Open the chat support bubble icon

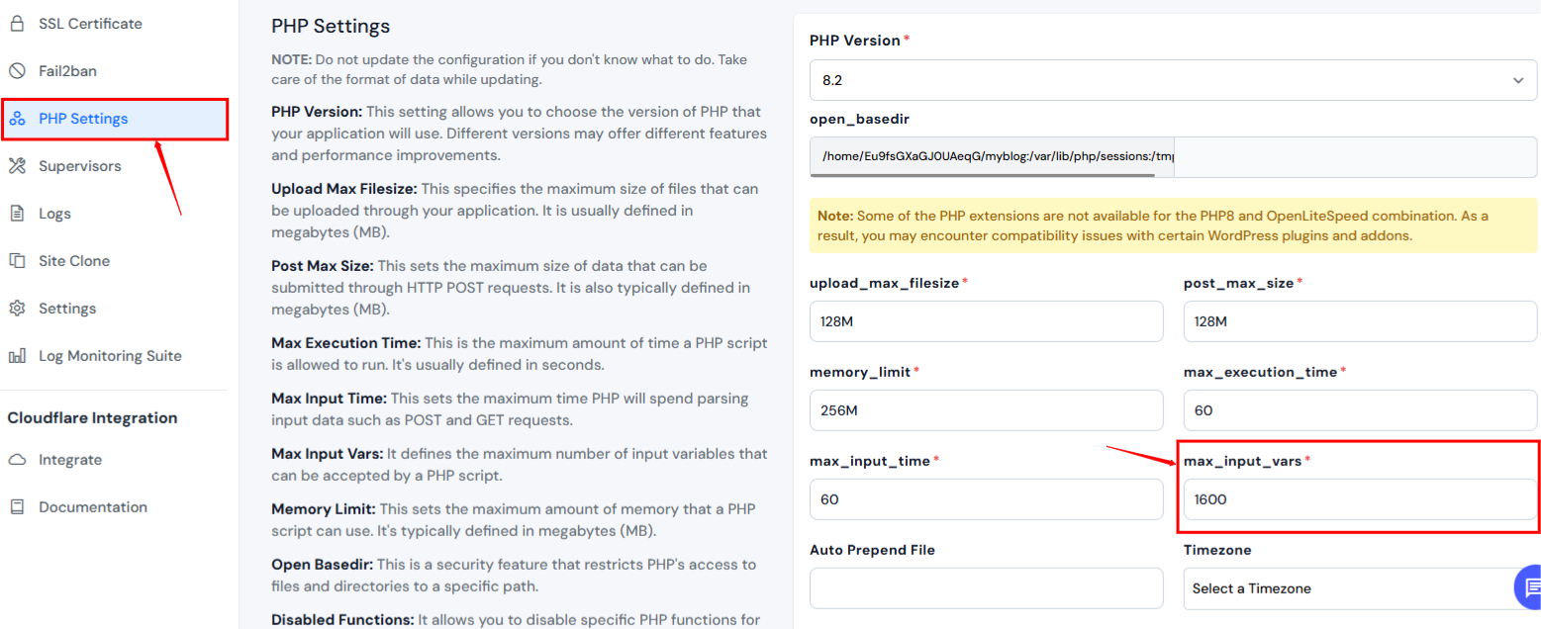click(x=1529, y=586)
